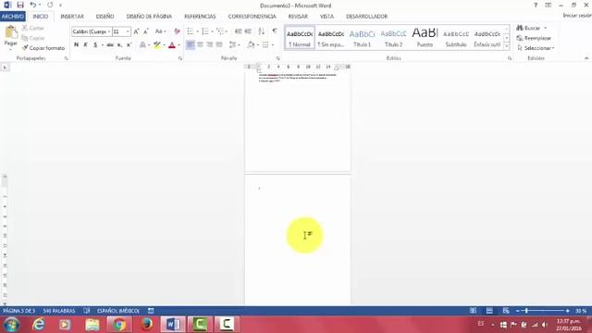Select the Sin espaciado style
Image resolution: width=592 pixels, height=333 pixels.
coord(331,38)
